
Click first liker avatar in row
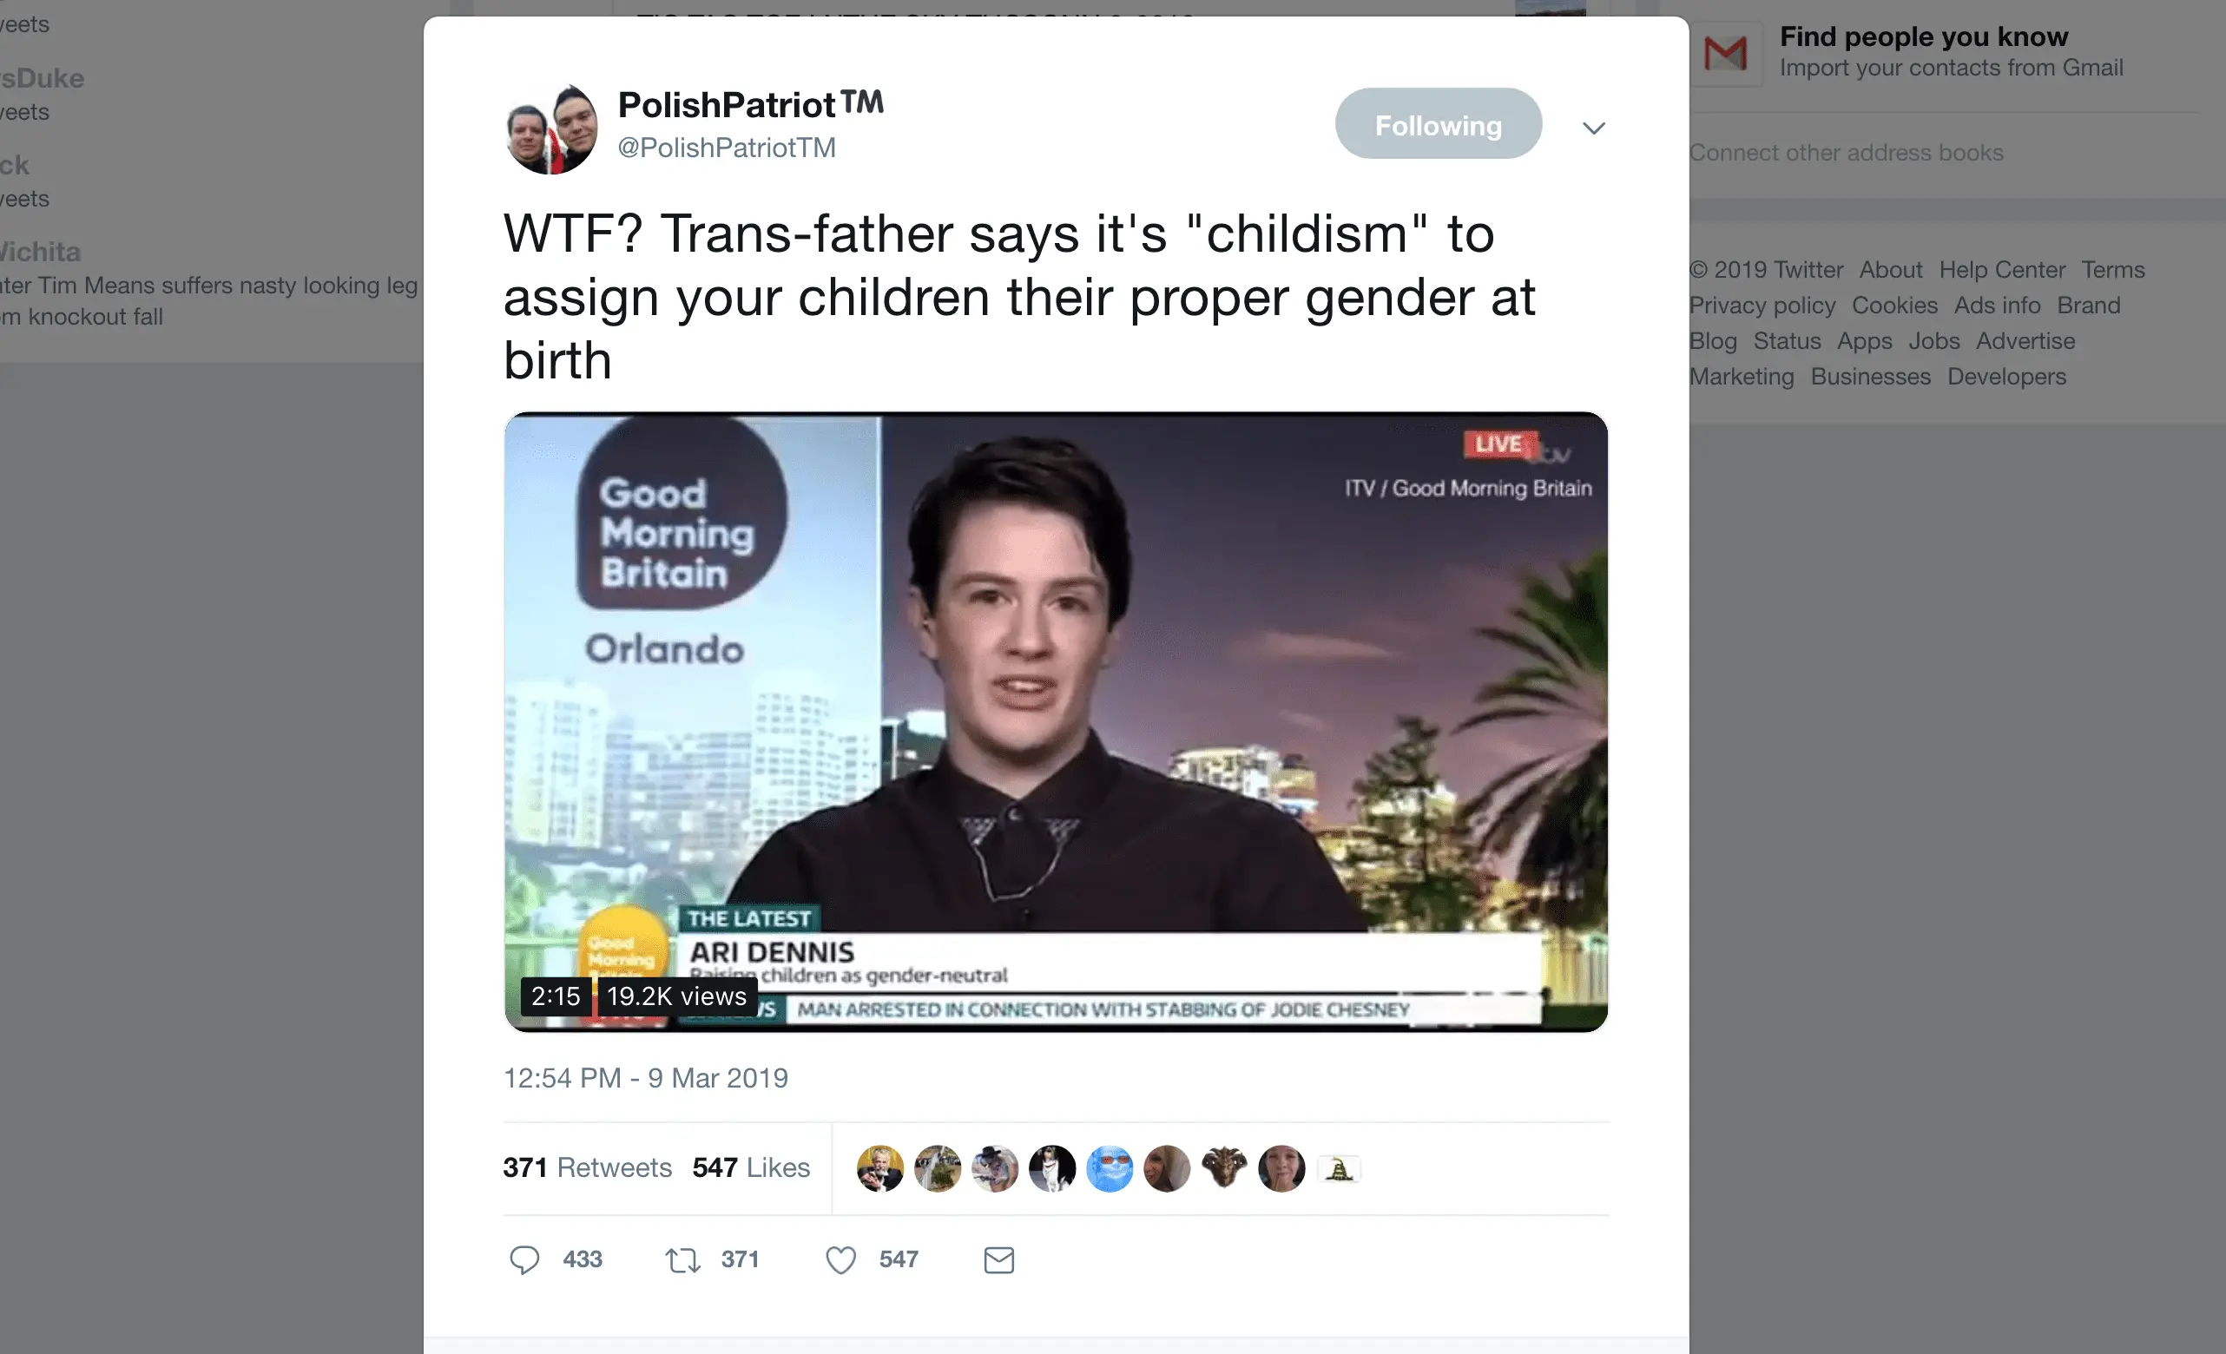point(879,1168)
